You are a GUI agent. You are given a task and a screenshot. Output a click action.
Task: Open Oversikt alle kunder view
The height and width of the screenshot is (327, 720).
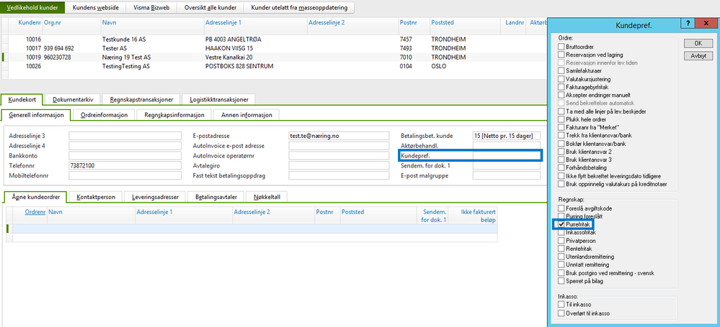[210, 8]
